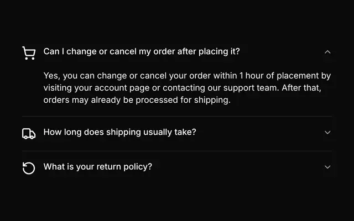Click the answer paragraph starting with 'Yes, you can'
Screen dimensions: 354x221
pos(187,88)
